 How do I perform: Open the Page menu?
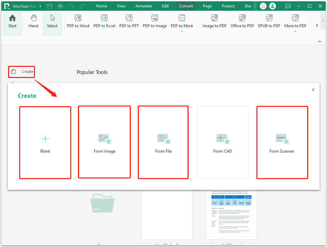207,6
